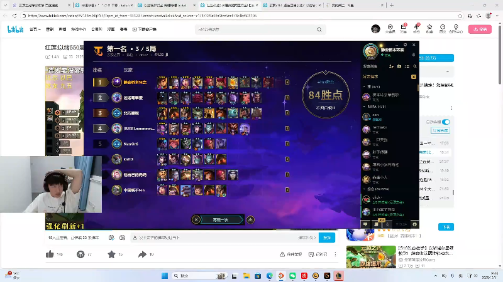Click the bilibili logo
This screenshot has height=282, width=503.
tap(15, 29)
